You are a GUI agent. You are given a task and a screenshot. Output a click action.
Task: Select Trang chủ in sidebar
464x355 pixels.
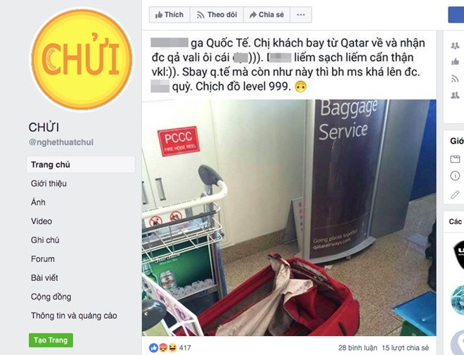80,165
